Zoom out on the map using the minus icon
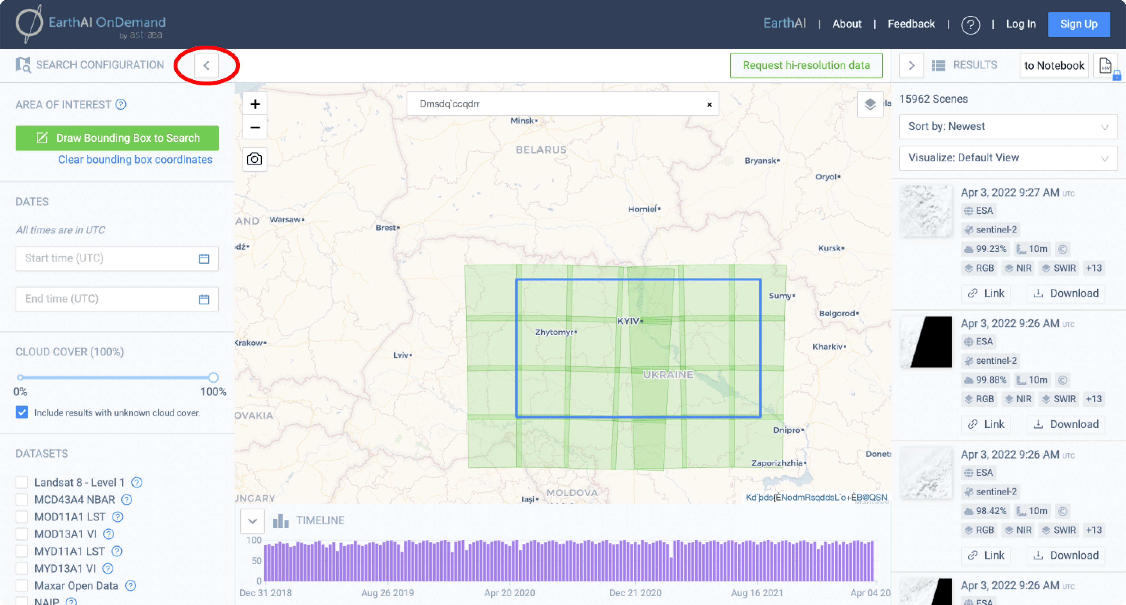Screen dimensions: 1126x605 point(255,127)
